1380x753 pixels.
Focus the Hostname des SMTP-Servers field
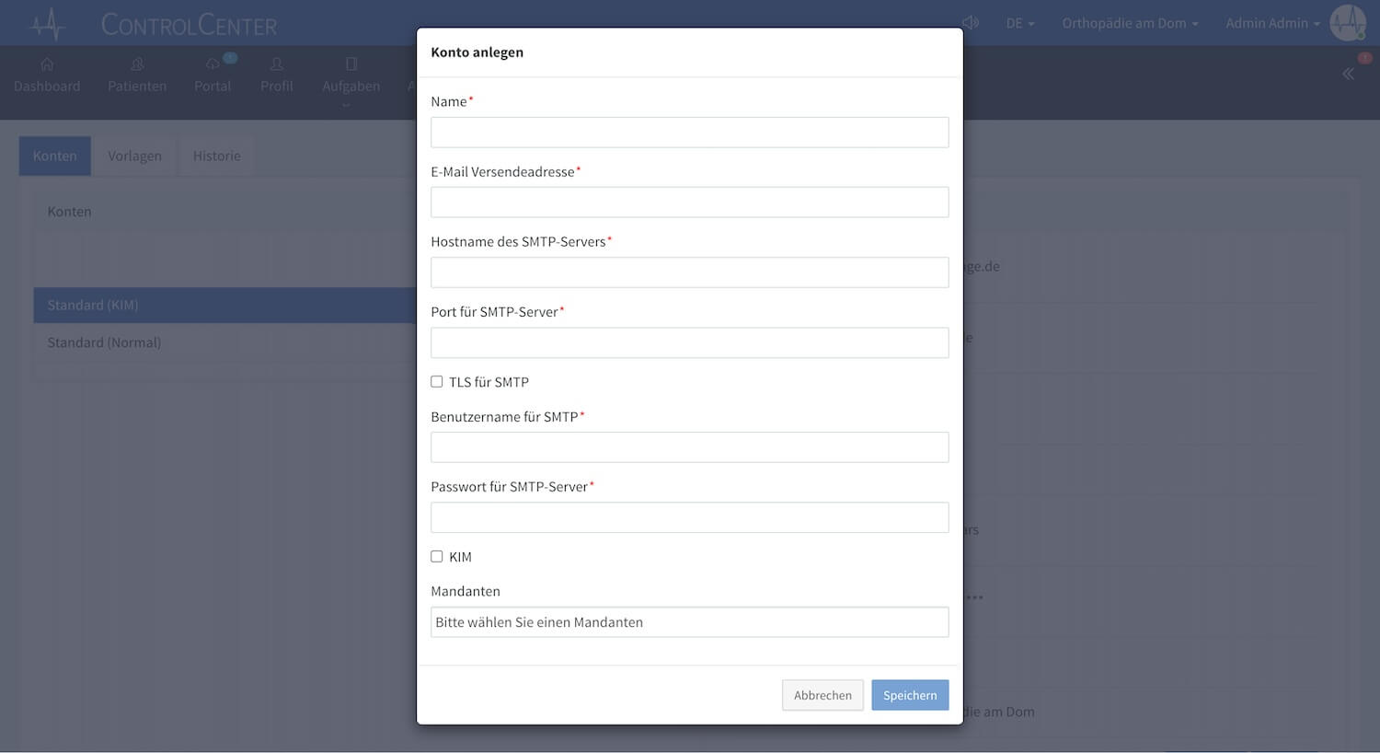coord(690,272)
